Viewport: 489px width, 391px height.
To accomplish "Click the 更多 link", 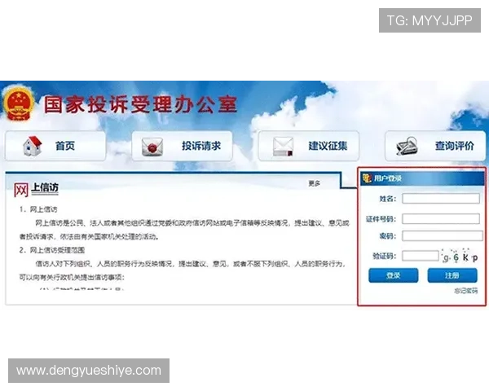I will (x=314, y=183).
